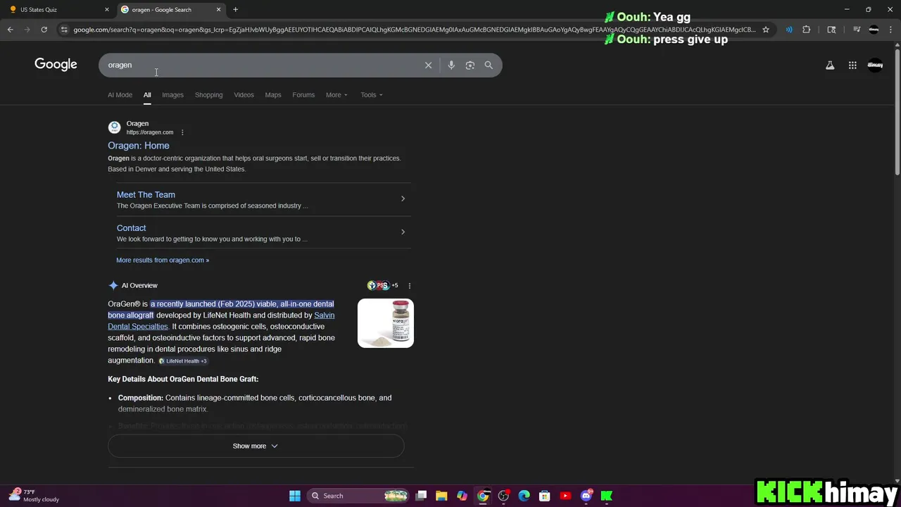Open the tab search toolbar icon
Viewport: 901px width, 507px height.
pos(831,30)
